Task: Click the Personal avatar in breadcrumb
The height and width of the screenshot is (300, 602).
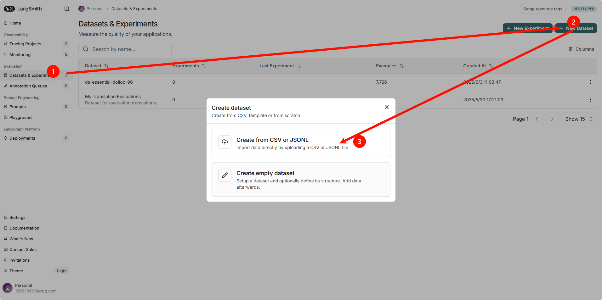Action: 82,8
